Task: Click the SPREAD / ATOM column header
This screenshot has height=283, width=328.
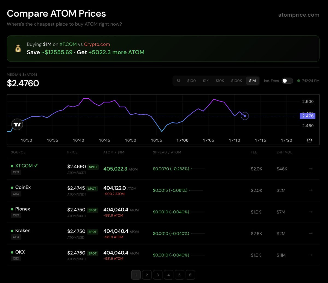Action: (167, 152)
